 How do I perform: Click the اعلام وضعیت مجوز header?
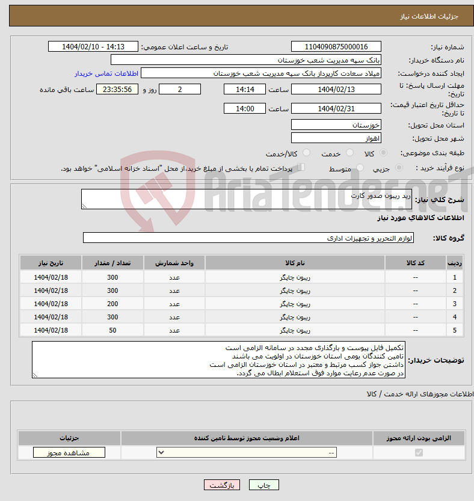(247, 438)
